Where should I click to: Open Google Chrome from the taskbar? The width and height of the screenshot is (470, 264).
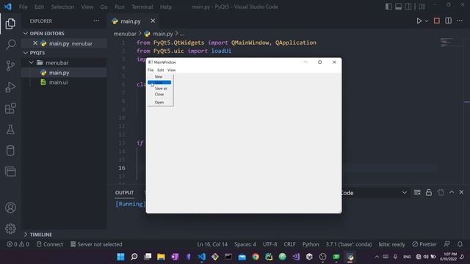[256, 257]
